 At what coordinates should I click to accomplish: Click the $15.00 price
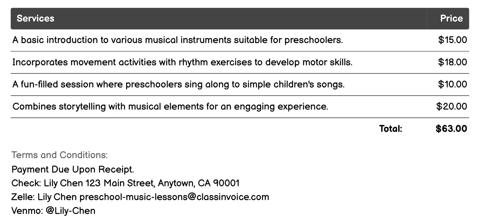pos(452,40)
